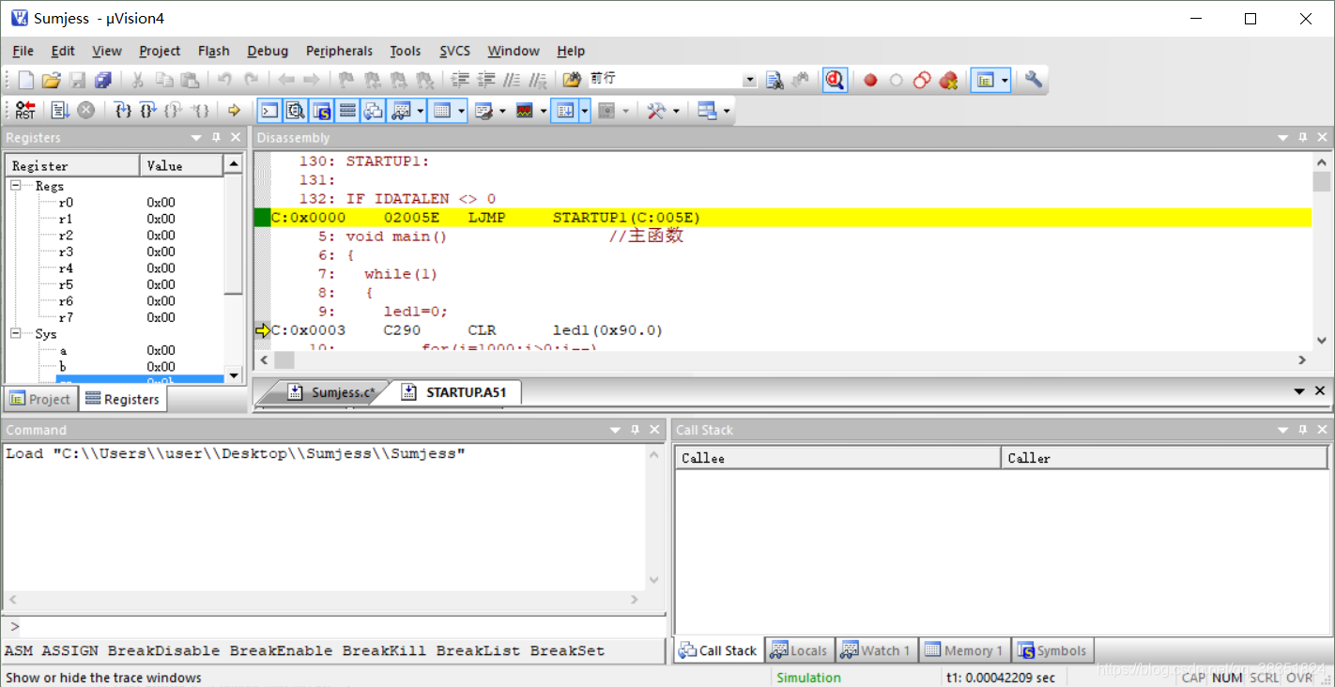Click the Caller column header
Screen dimensions: 1335x687
(1164, 458)
